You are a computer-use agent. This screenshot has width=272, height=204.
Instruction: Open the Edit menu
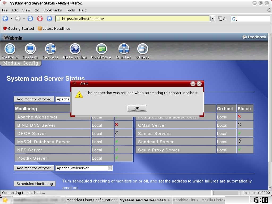coord(15,10)
